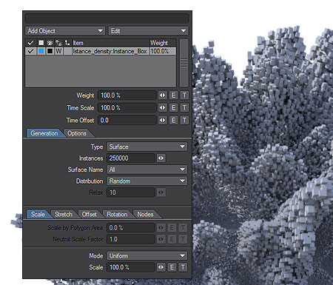The width and height of the screenshot is (333, 285).
Task: Click the 100.0% weight cell in list
Action: (163, 51)
